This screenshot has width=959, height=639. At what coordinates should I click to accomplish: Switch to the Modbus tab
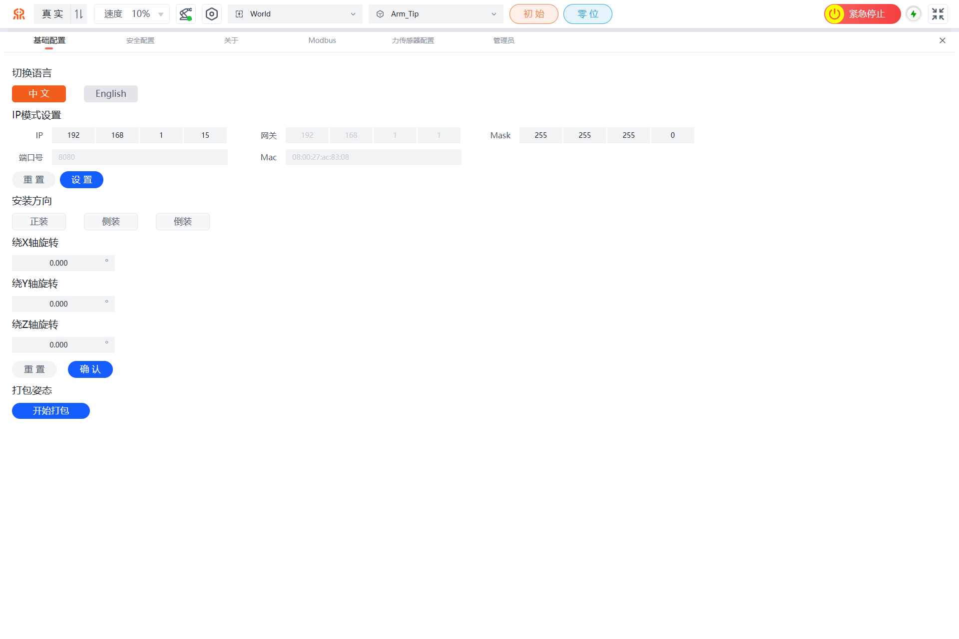[x=322, y=40]
